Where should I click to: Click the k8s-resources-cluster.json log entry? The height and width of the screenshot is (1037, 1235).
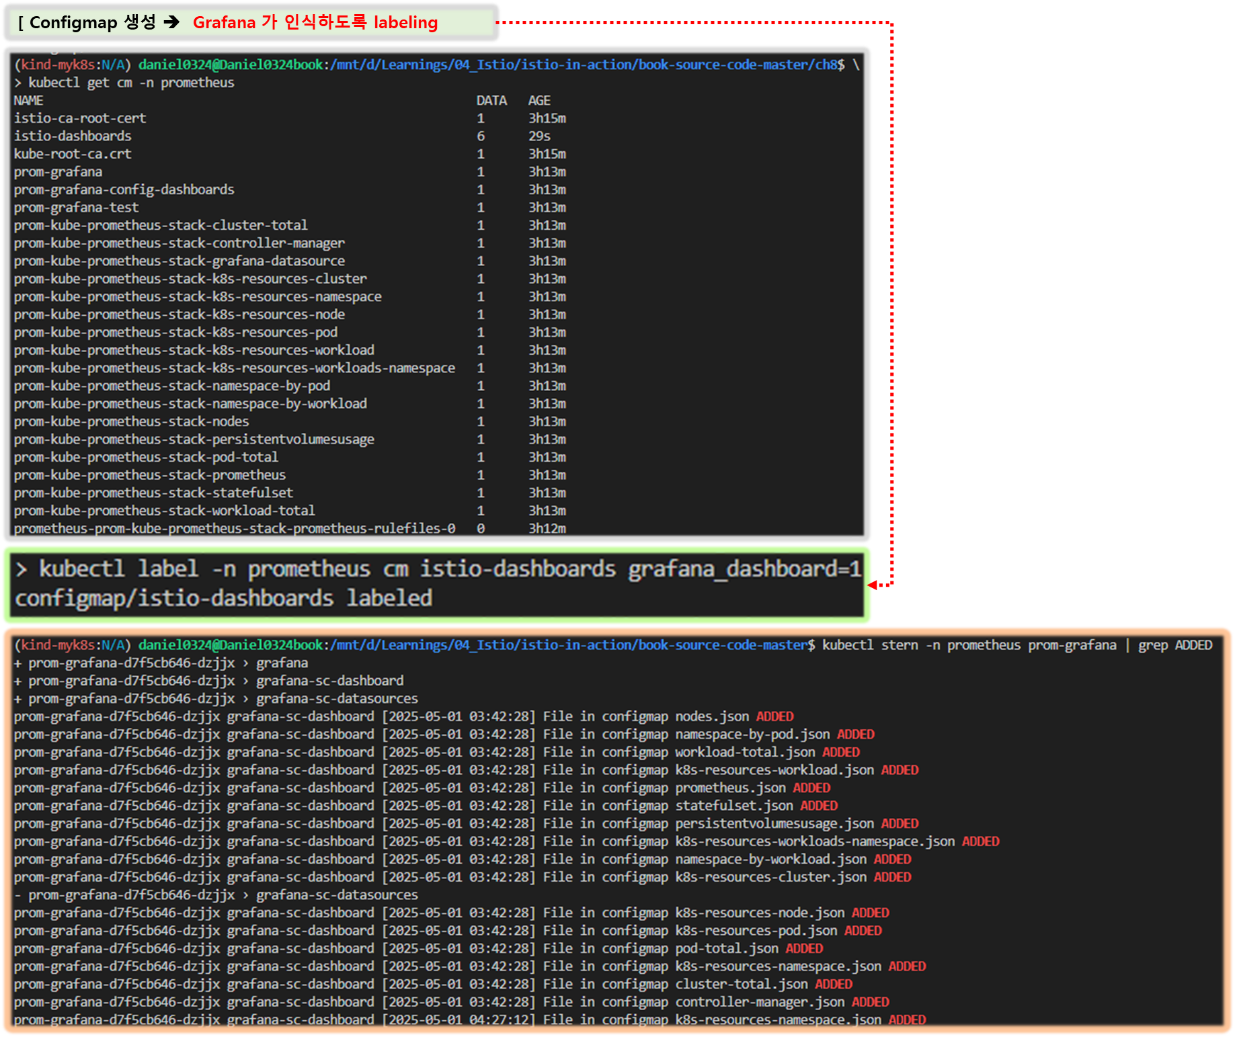coord(463,877)
